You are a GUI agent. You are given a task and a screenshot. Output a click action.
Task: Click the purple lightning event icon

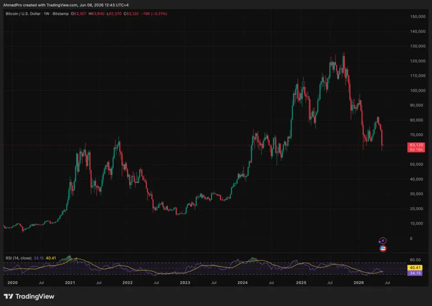coord(382,241)
